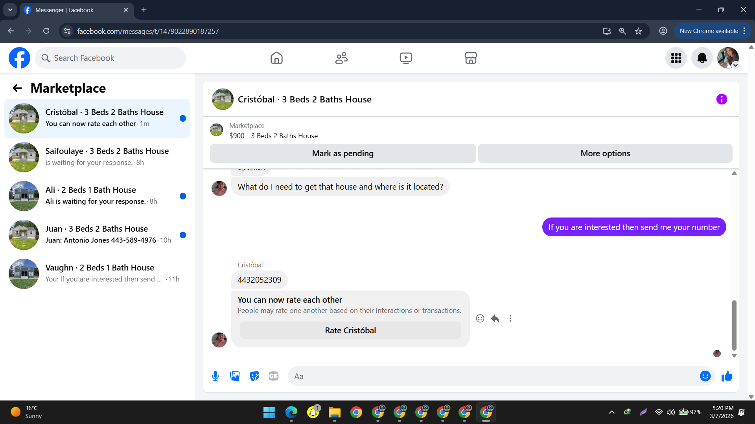Click the chat scroll-down arrow
Screen dimensions: 755x424
coord(734,356)
